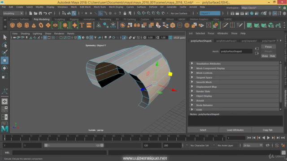This screenshot has width=287, height=161.
Task: Open the Workspace Maya Classic dropdown
Action: pyautogui.click(x=261, y=8)
